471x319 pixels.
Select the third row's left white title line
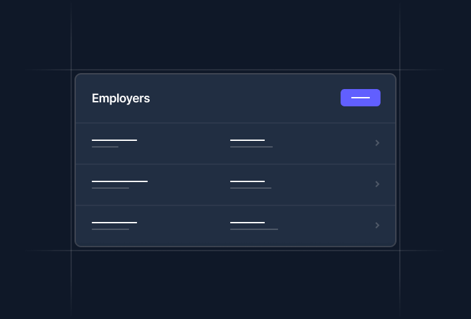114,222
